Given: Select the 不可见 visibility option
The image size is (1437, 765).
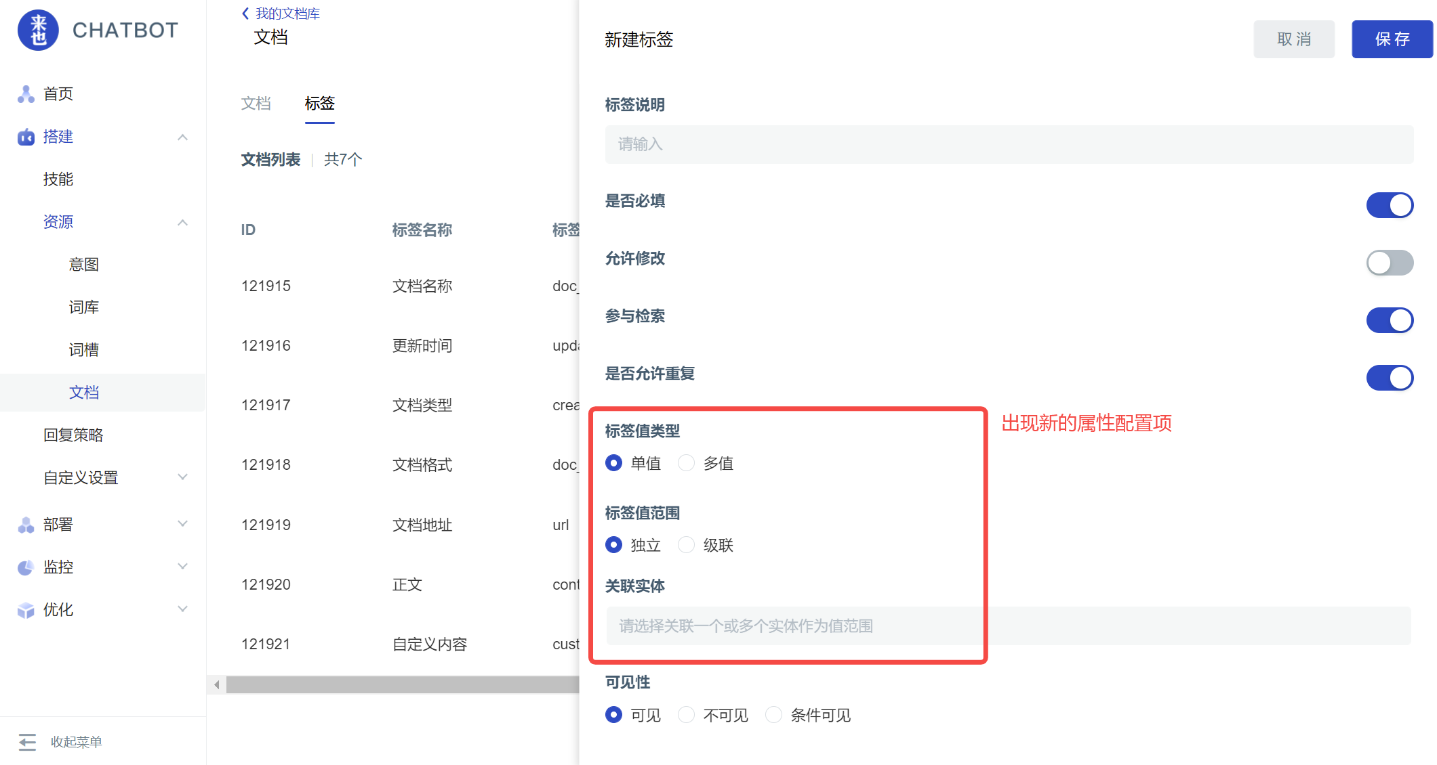Looking at the screenshot, I should point(686,715).
